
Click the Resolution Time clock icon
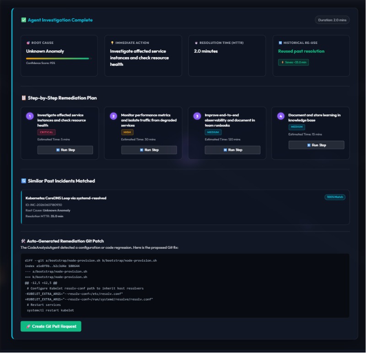tap(196, 43)
